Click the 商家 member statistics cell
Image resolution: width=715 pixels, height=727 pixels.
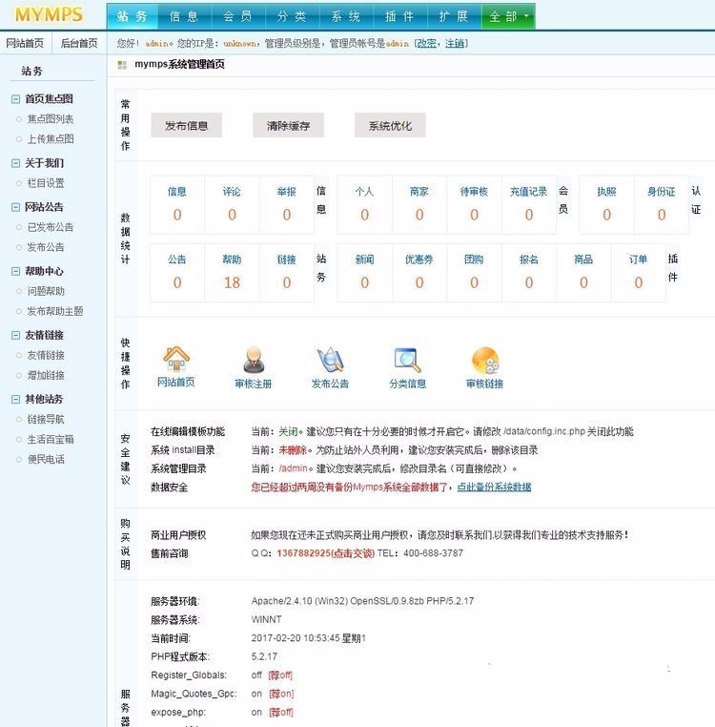coord(419,204)
